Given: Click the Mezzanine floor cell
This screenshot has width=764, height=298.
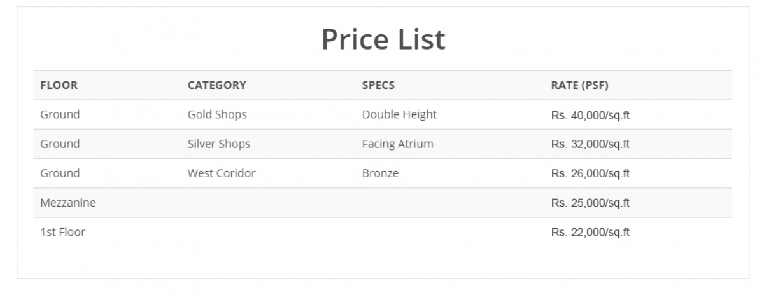Looking at the screenshot, I should (68, 203).
